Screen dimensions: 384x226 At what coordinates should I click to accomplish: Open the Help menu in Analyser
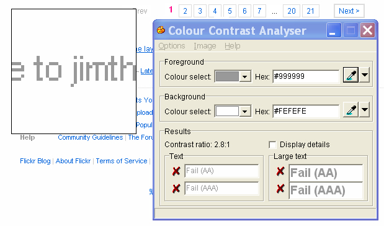click(x=233, y=46)
